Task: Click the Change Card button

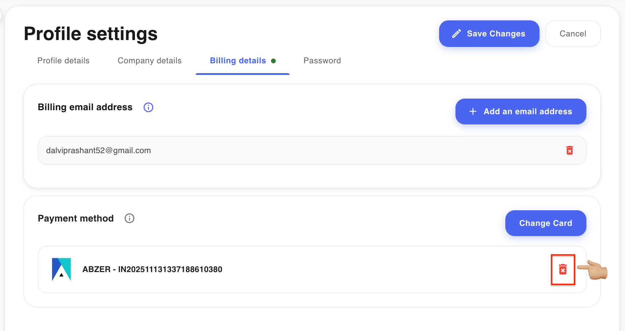Action: point(546,223)
